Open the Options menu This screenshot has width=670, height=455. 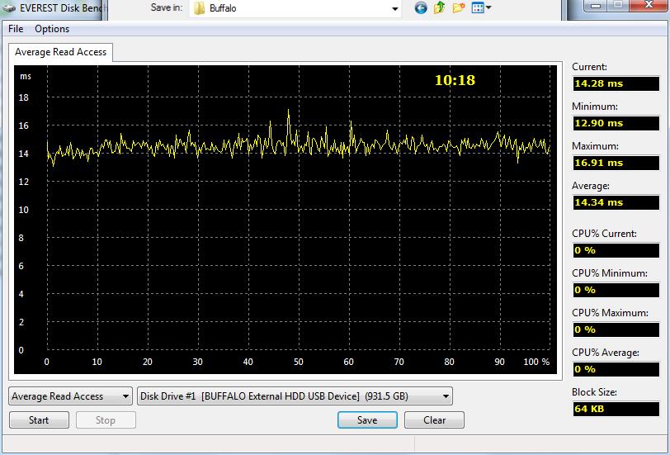[x=52, y=29]
